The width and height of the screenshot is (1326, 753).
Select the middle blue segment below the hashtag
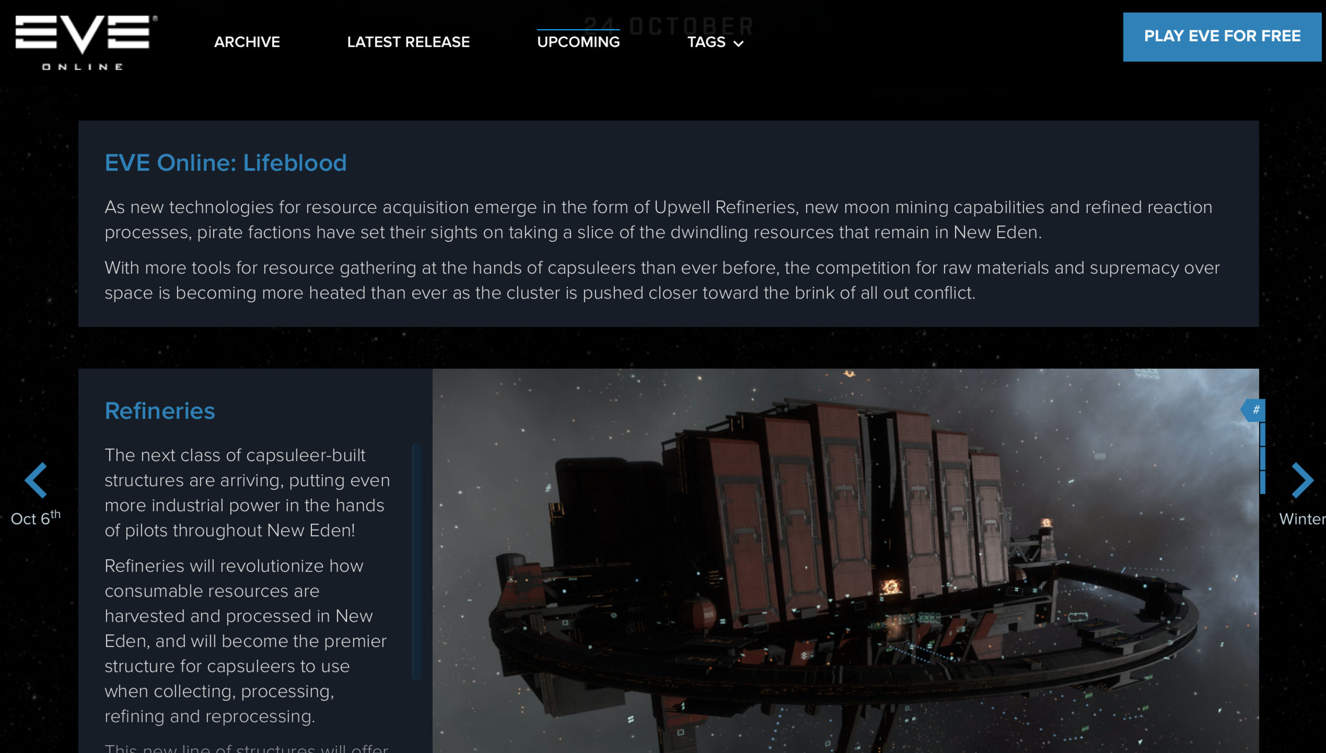pos(1263,459)
